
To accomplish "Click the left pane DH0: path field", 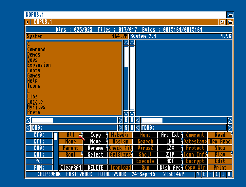I will (x=74, y=128).
